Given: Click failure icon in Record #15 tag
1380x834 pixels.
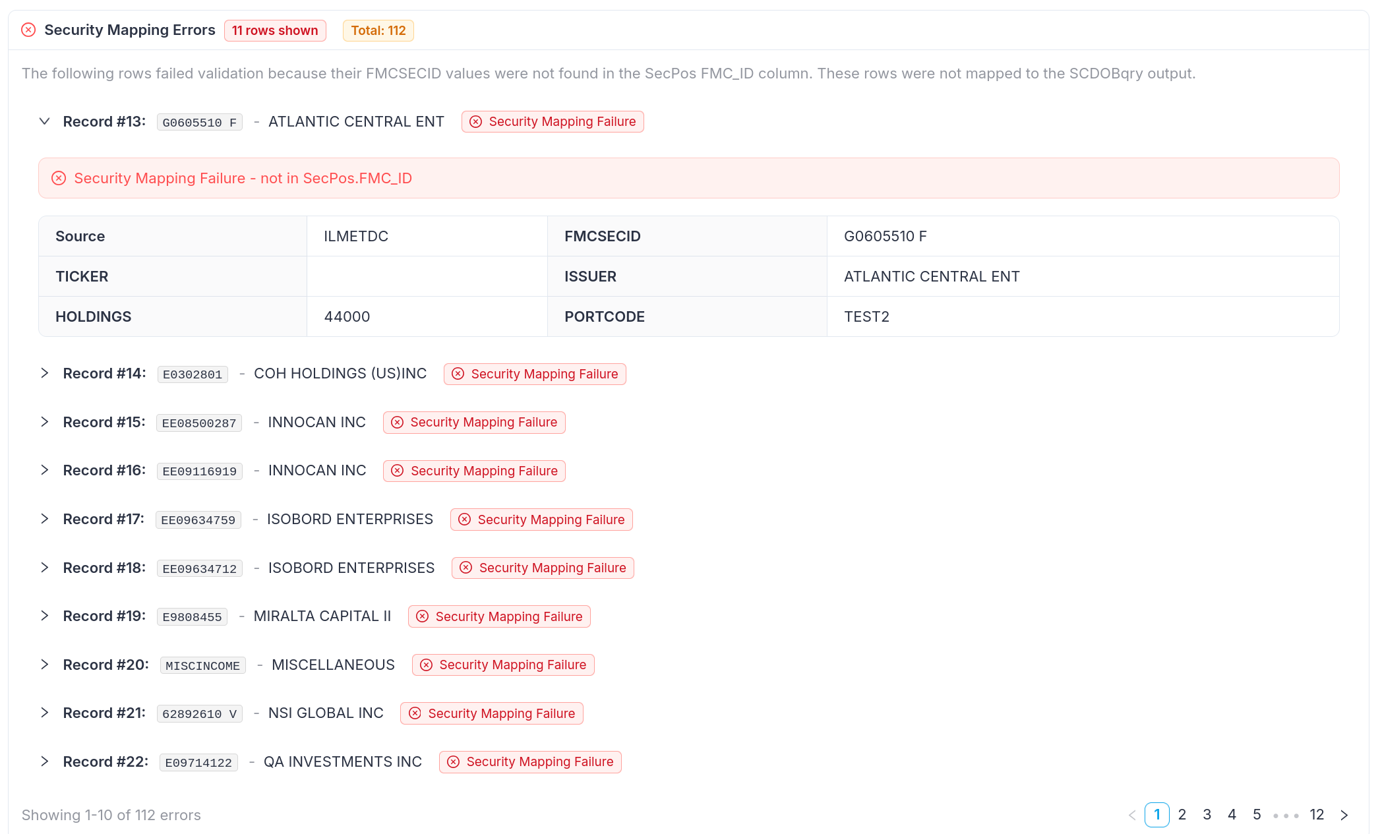Looking at the screenshot, I should pos(397,423).
